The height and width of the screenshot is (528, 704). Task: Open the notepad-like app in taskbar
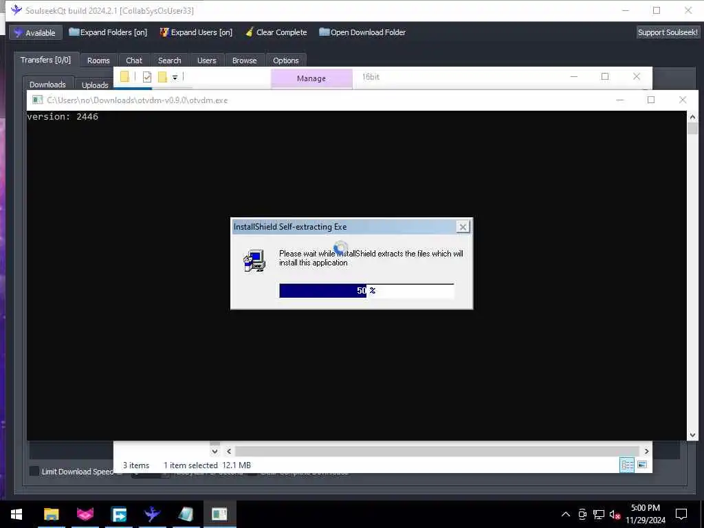186,514
